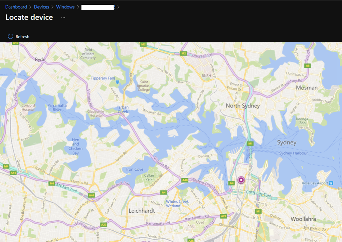Navigate to Dashboard via the breadcrumb

[x=16, y=7]
